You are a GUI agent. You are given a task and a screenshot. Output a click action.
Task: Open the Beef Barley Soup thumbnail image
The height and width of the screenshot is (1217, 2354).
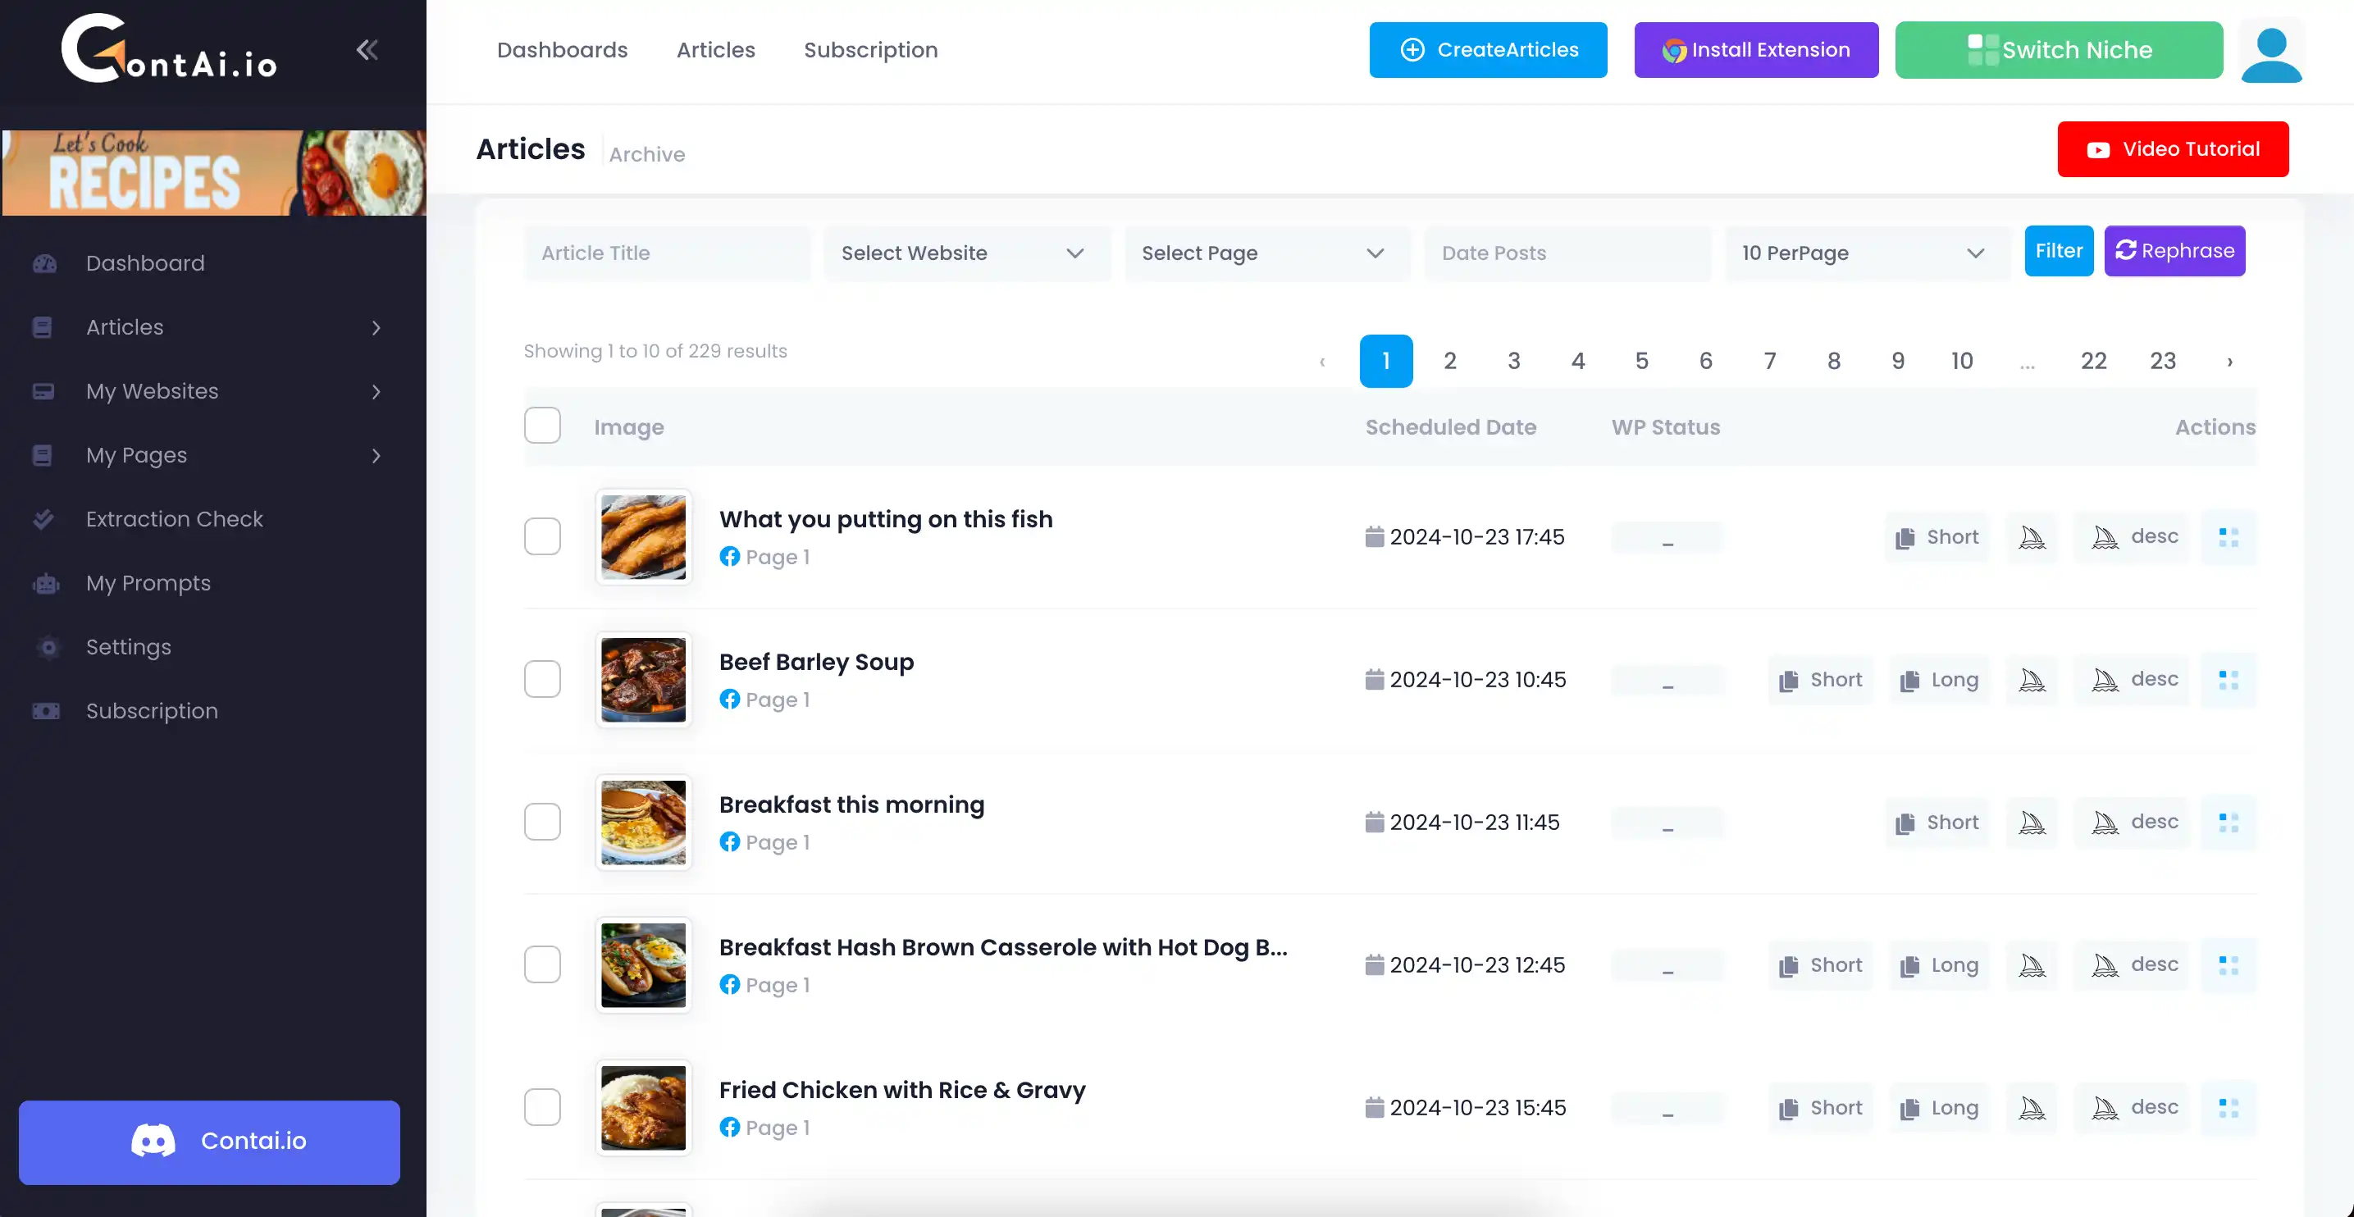coord(642,679)
